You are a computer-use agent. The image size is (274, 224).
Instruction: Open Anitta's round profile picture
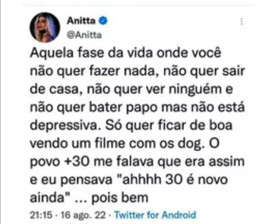click(45, 27)
